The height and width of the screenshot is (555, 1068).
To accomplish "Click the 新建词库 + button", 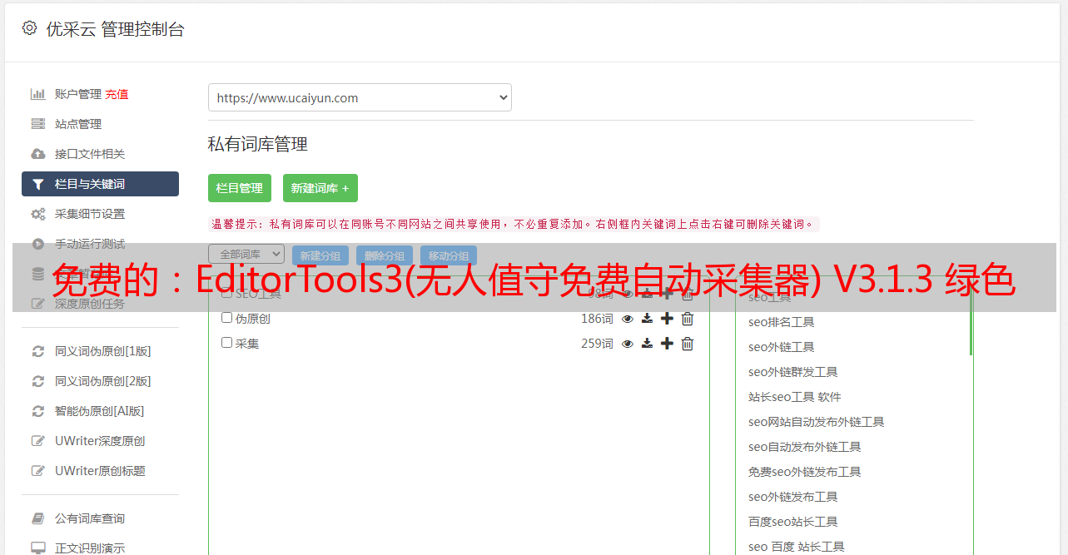I will (x=320, y=188).
